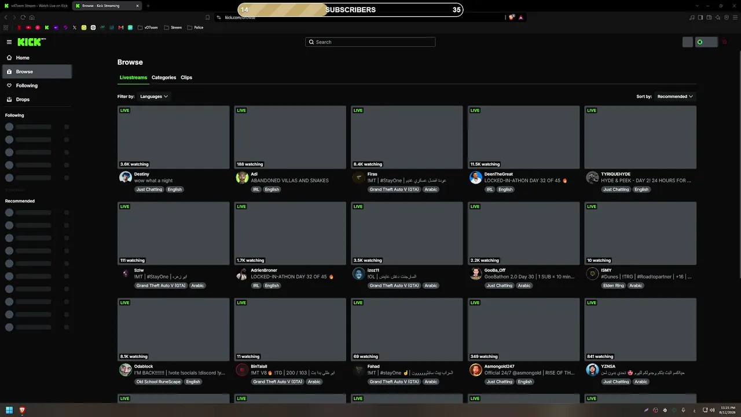This screenshot has width=741, height=417.
Task: Click the Elden Ring tag under ISMY
Action: point(613,286)
